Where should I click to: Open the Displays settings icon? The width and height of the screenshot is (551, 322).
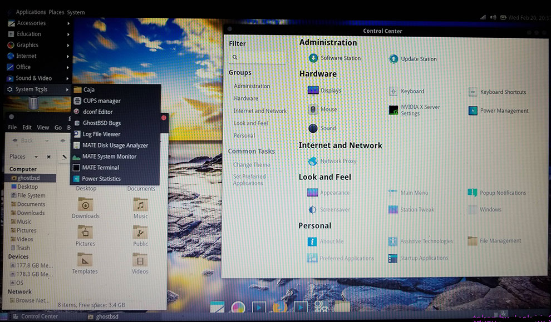pyautogui.click(x=313, y=90)
